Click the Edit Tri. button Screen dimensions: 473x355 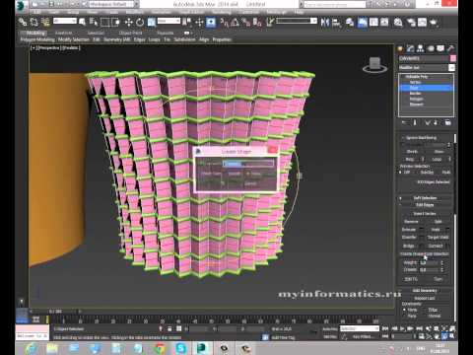tap(411, 279)
